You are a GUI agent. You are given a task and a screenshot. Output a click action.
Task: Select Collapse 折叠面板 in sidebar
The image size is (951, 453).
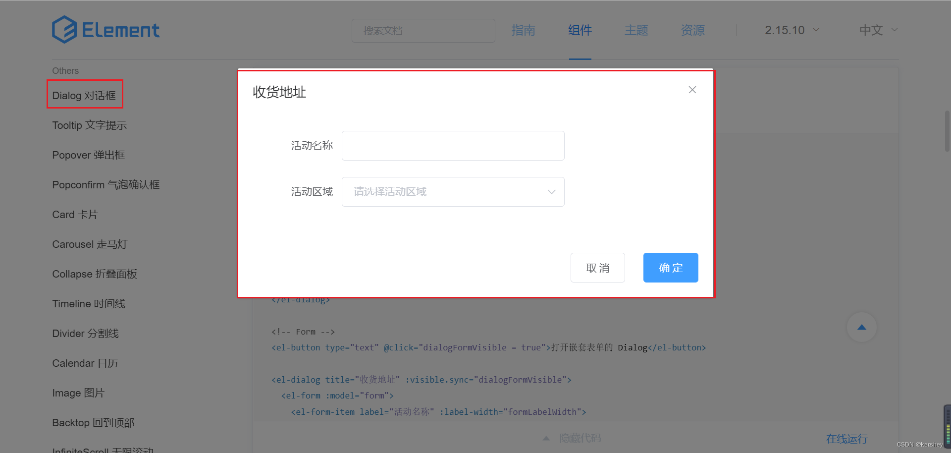coord(95,274)
